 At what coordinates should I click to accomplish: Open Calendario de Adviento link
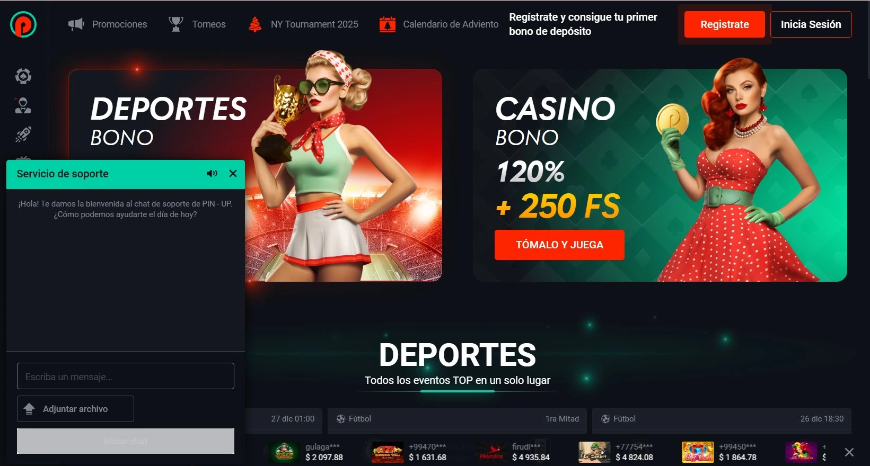click(439, 24)
